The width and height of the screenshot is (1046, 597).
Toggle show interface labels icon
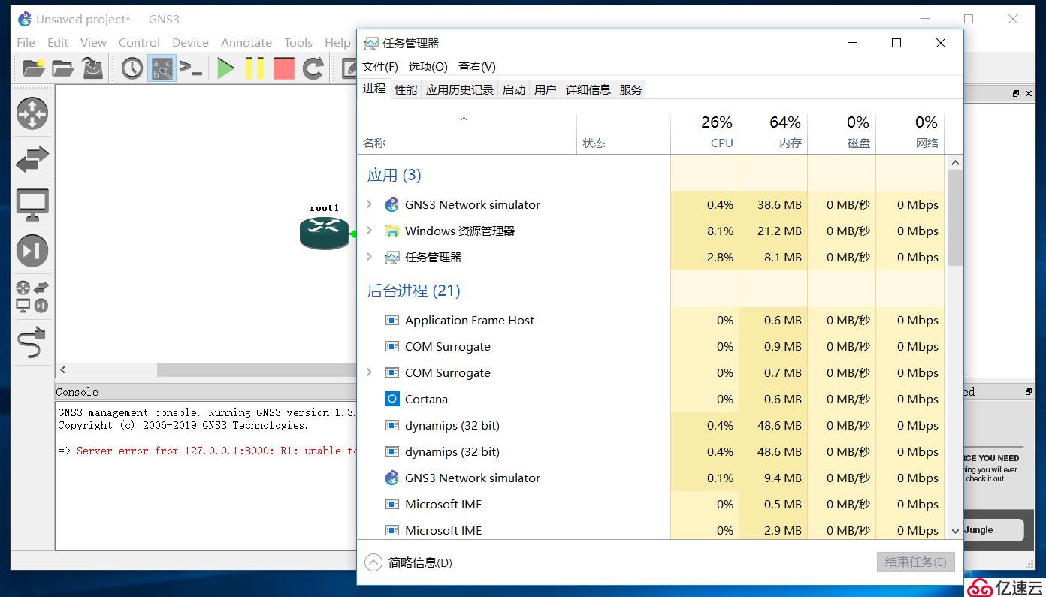162,68
